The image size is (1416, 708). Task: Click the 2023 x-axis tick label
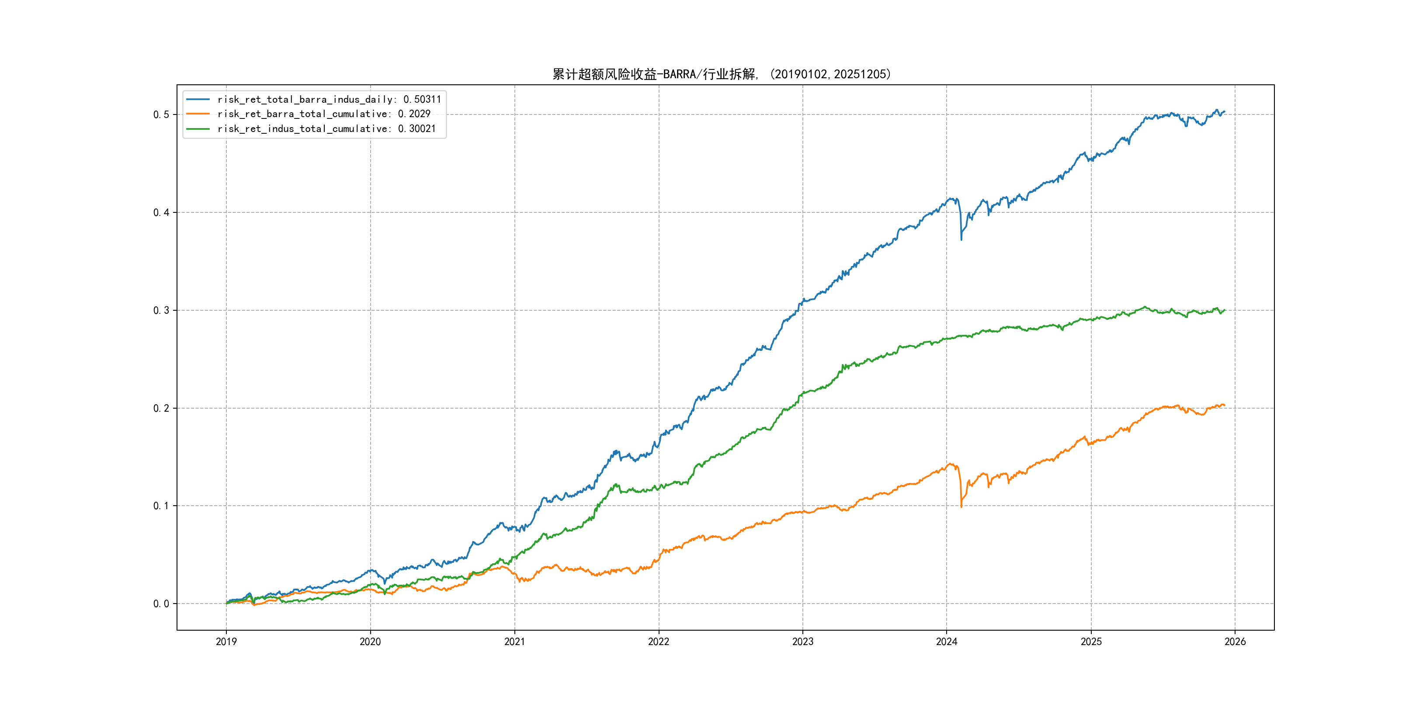802,642
